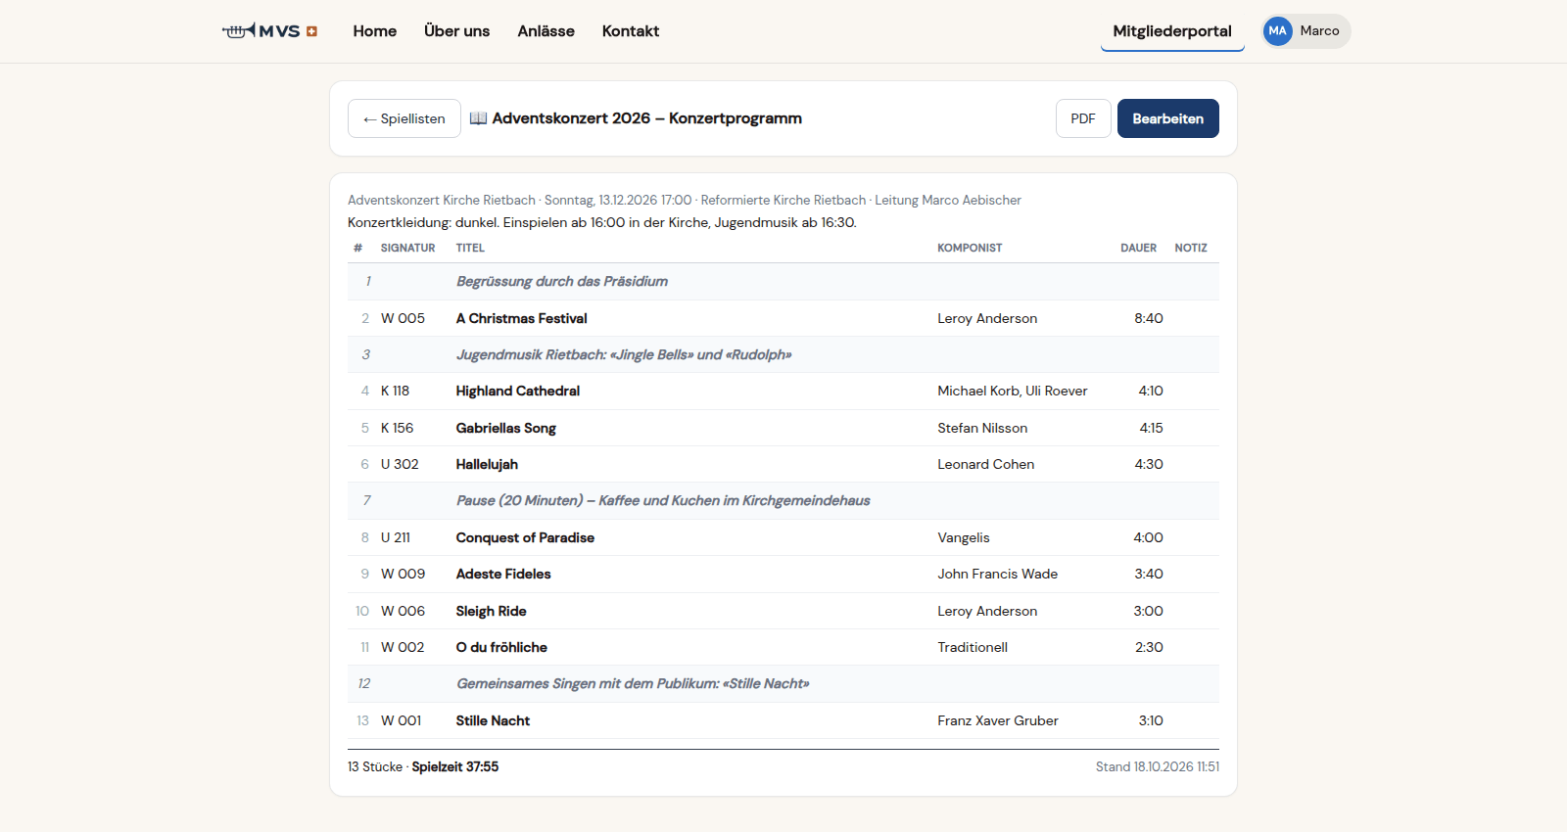This screenshot has width=1567, height=832.
Task: Click the duration 8:40
Action: coord(1149,318)
